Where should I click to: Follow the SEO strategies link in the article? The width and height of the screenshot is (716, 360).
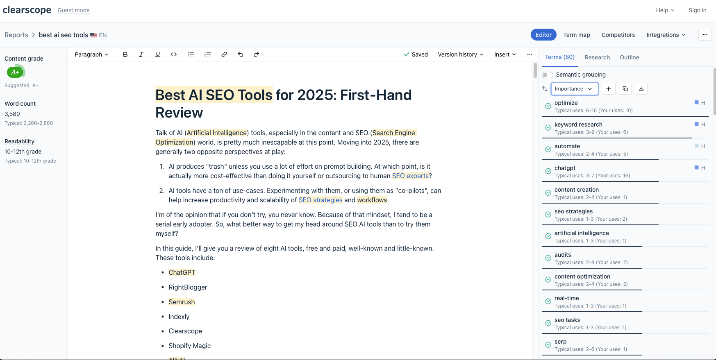coord(320,200)
